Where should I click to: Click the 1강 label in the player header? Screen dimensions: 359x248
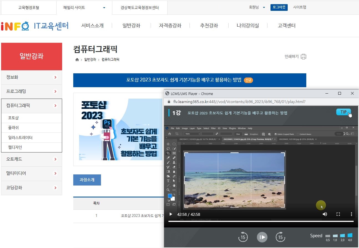pos(177,113)
